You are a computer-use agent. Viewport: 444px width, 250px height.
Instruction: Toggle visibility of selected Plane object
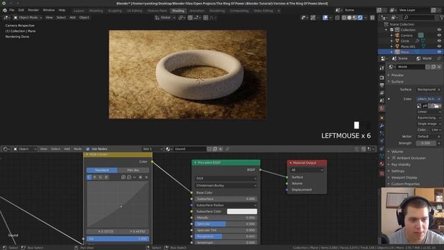coord(439,52)
